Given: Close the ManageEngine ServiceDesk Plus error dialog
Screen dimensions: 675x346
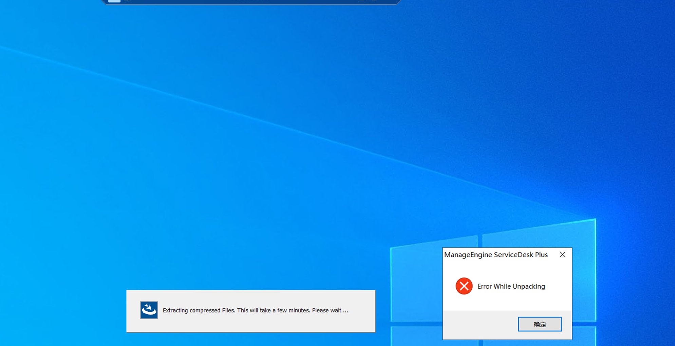Looking at the screenshot, I should pos(562,254).
